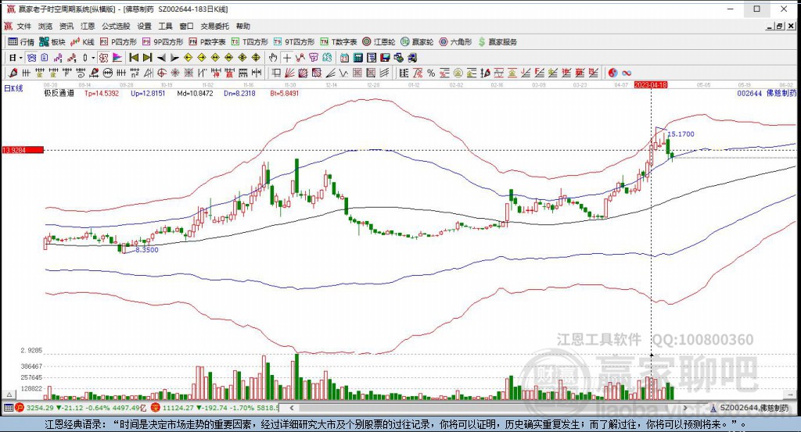Open the 工具 menu
Image resolution: width=801 pixels, height=432 pixels.
click(165, 26)
